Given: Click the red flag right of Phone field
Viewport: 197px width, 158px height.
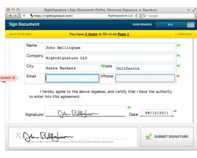Looking at the screenshot, I should 178,76.
